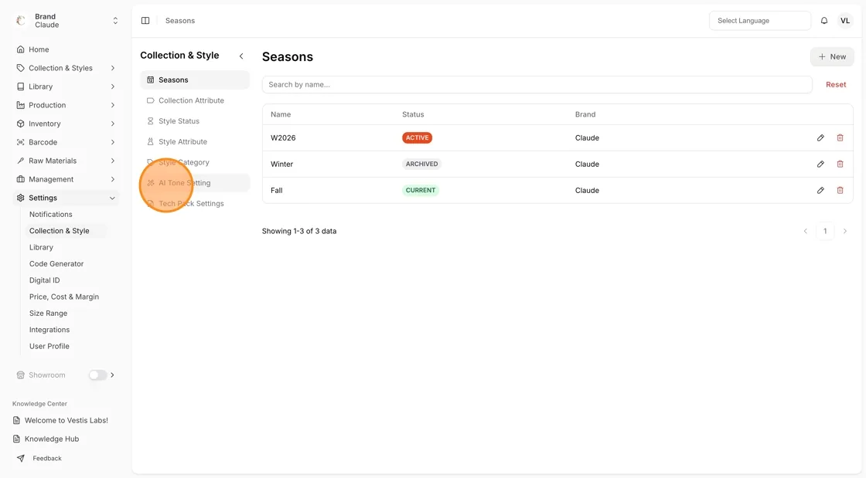
Task: Delete the Winter season
Action: tap(840, 164)
